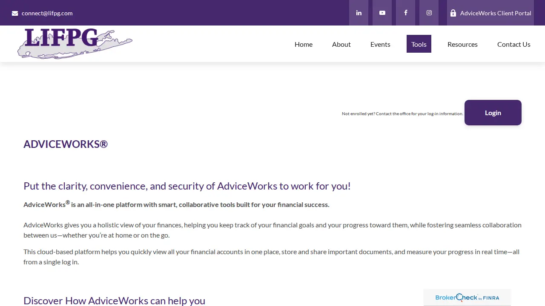Click the bold 'all-in-one platform' sentence
Viewport: 545px width, 306px height.
176,204
